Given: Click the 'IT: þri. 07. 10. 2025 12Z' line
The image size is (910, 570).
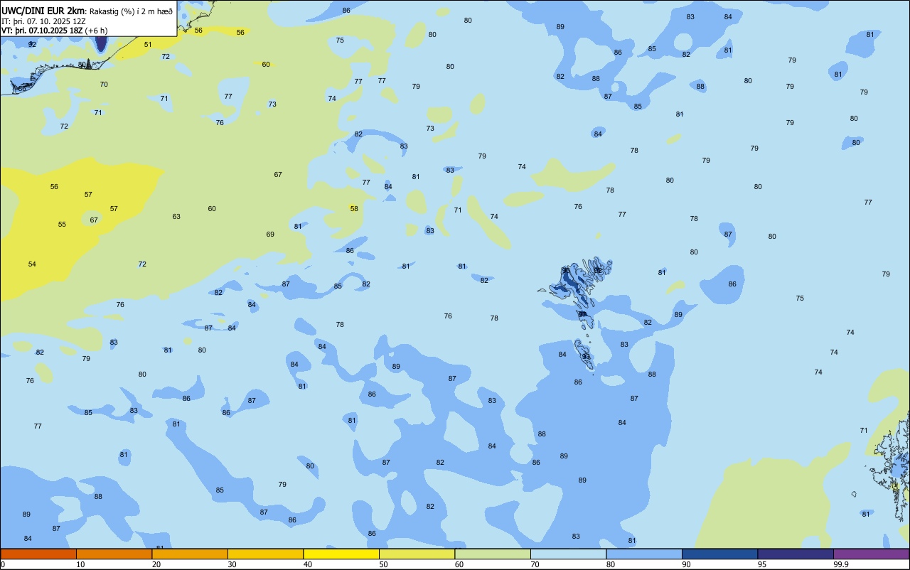Looking at the screenshot, I should (45, 21).
